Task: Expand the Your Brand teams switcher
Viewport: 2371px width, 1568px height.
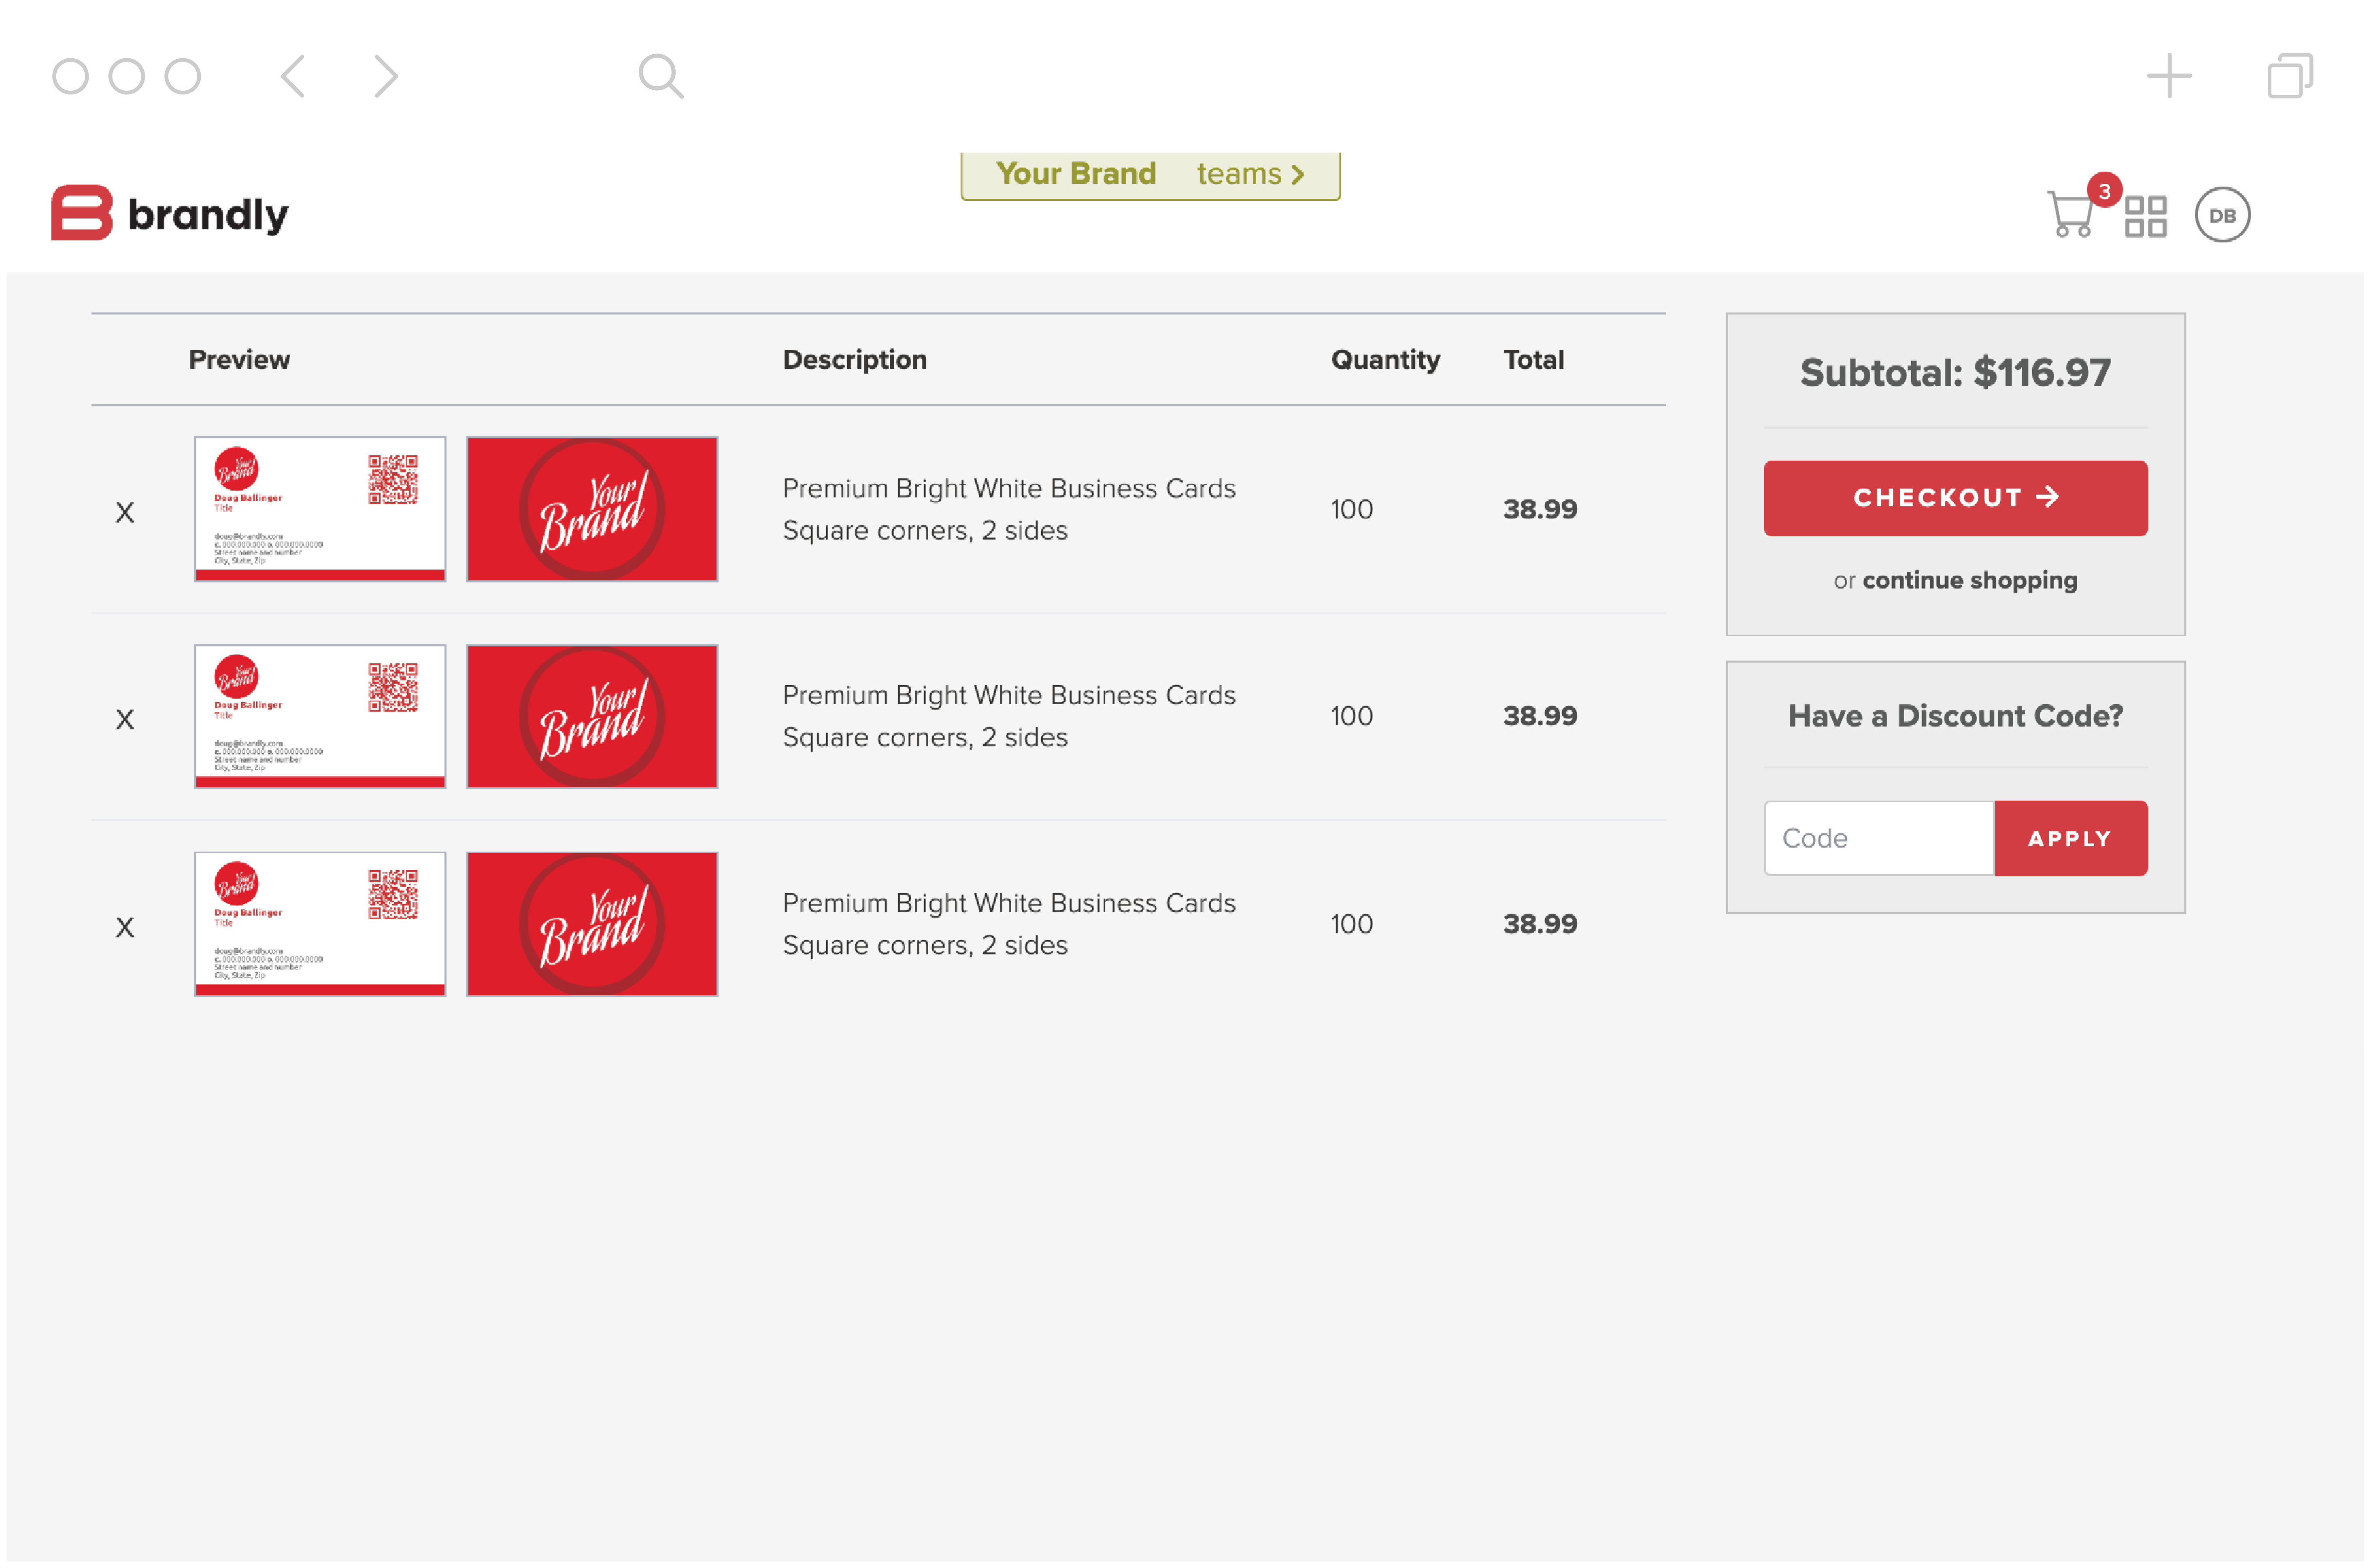Action: 1150,174
